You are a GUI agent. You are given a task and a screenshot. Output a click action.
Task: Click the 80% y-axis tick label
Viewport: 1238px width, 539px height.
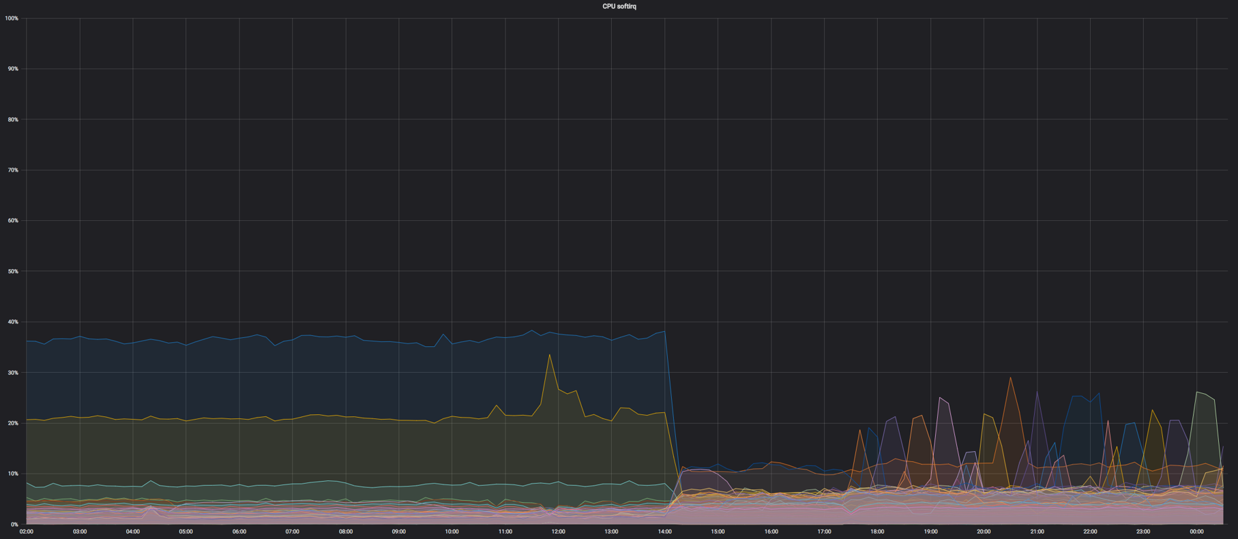[13, 119]
